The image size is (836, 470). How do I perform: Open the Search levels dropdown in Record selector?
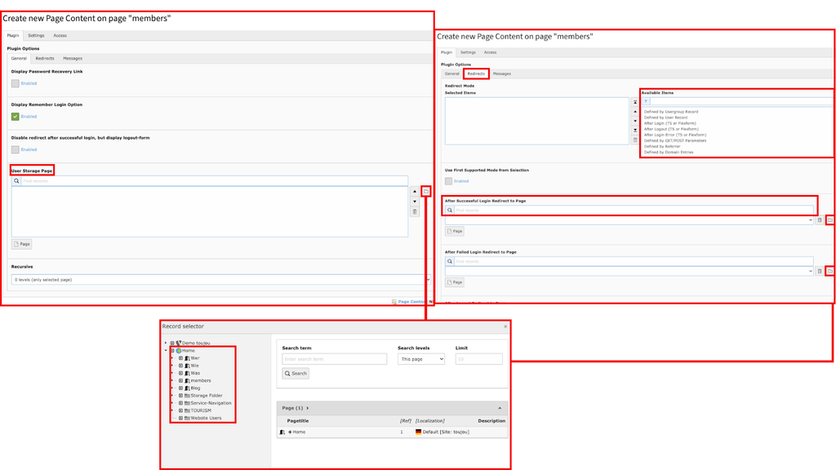[421, 359]
